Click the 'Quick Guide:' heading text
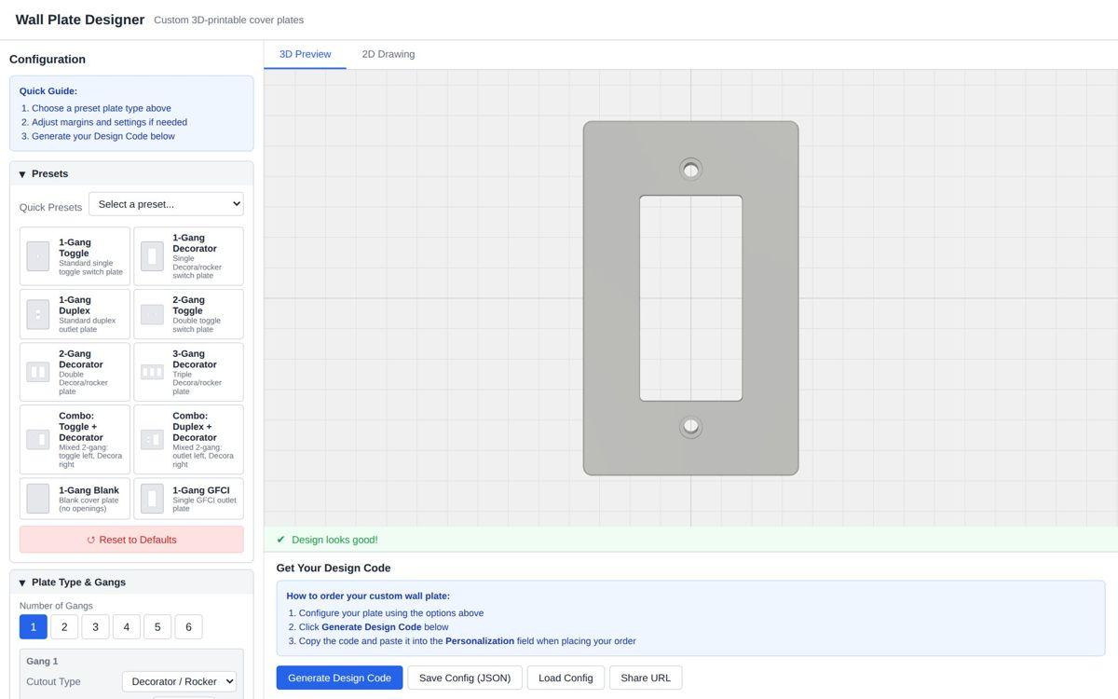The image size is (1118, 699). click(x=48, y=91)
